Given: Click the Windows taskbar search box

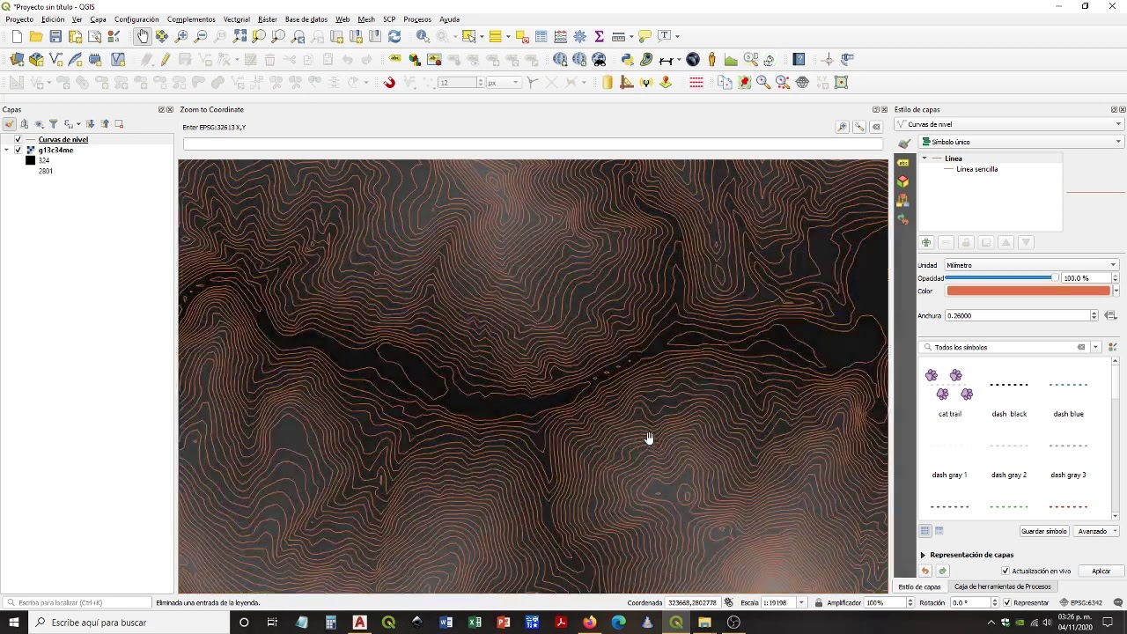Looking at the screenshot, I should point(128,623).
